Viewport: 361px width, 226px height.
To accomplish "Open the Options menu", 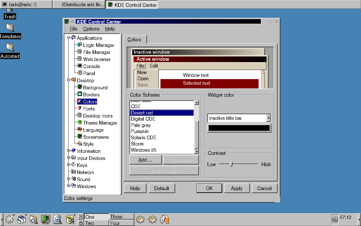I will pyautogui.click(x=91, y=29).
